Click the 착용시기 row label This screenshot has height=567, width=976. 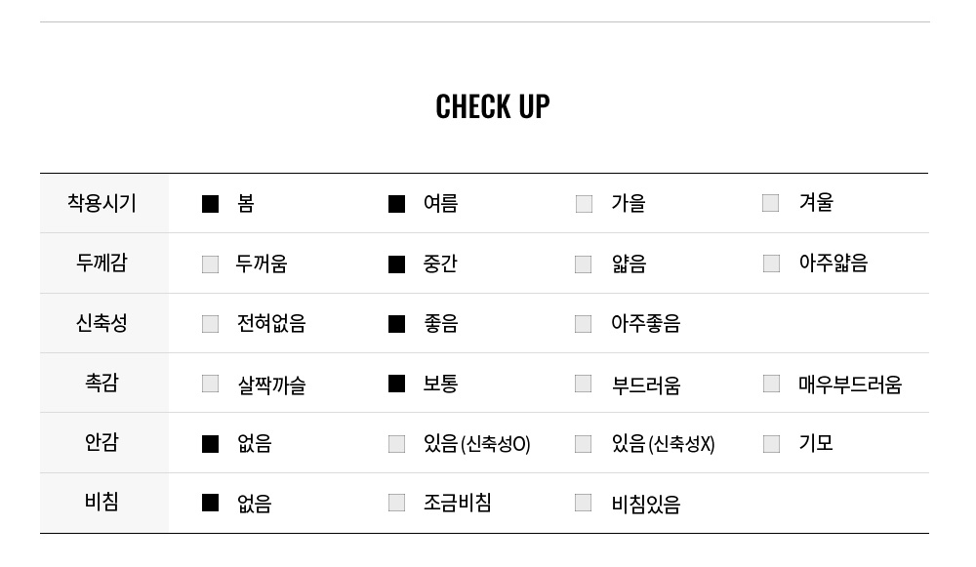(x=102, y=203)
